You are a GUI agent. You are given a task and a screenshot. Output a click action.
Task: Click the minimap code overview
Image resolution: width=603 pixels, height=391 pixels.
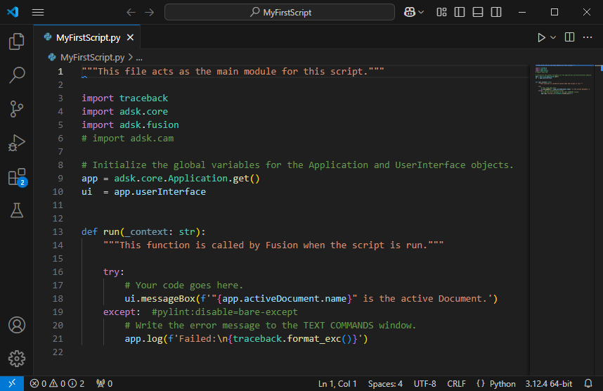coord(563,80)
